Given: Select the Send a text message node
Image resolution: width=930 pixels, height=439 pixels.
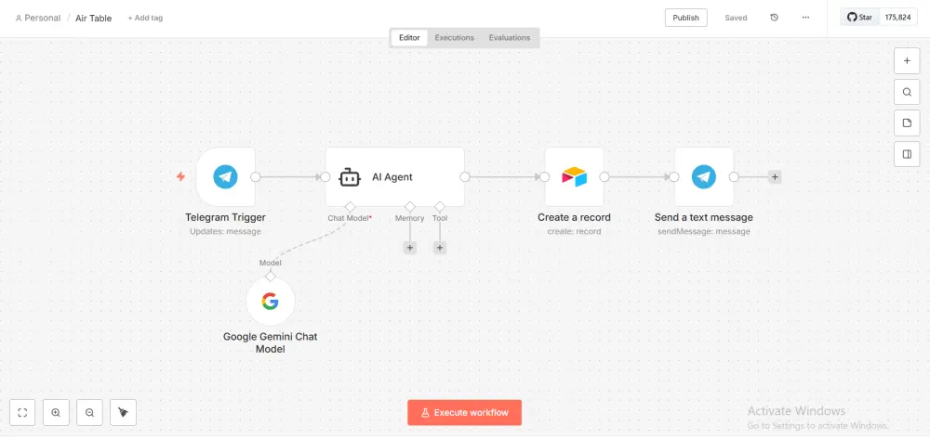Looking at the screenshot, I should (704, 176).
